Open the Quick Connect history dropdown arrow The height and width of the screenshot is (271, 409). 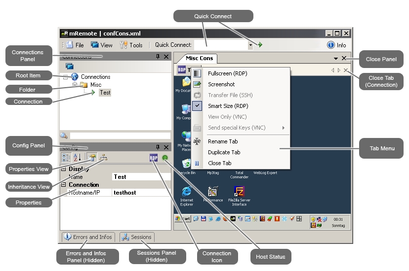250,45
